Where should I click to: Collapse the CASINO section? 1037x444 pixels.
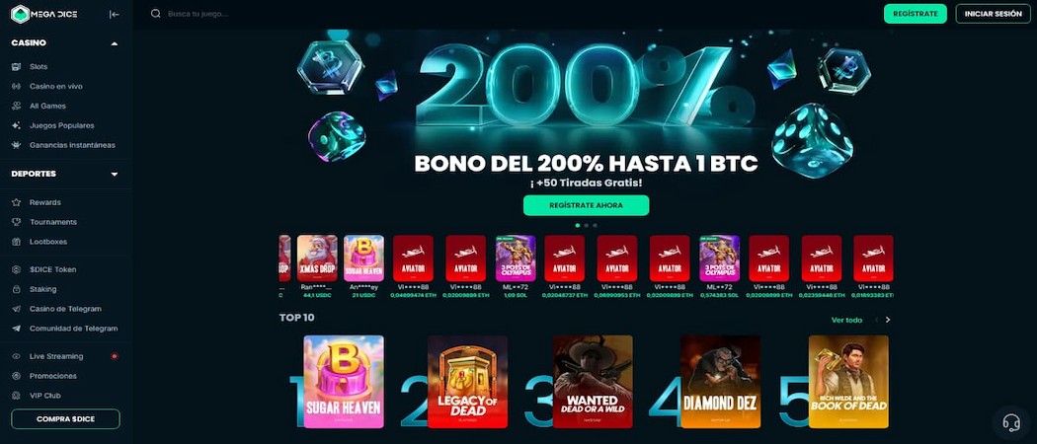(115, 43)
